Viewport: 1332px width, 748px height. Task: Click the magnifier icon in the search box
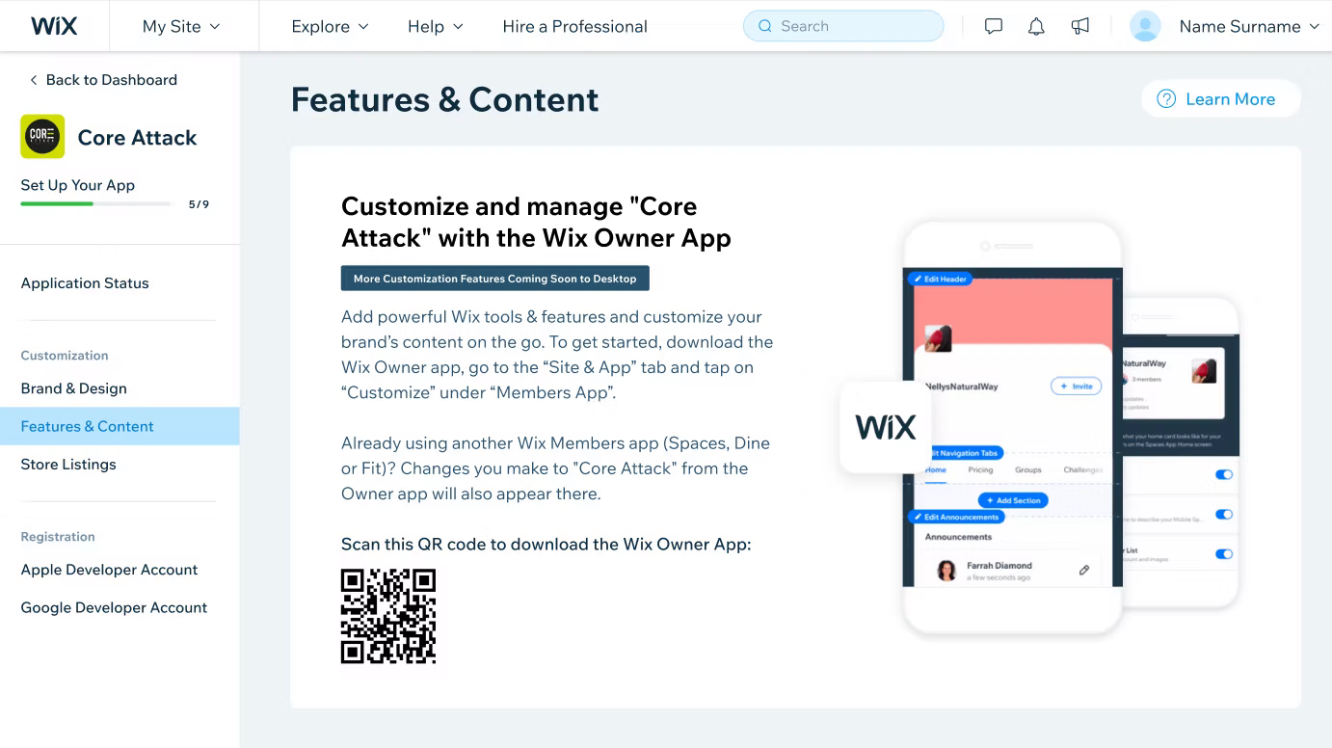(765, 26)
